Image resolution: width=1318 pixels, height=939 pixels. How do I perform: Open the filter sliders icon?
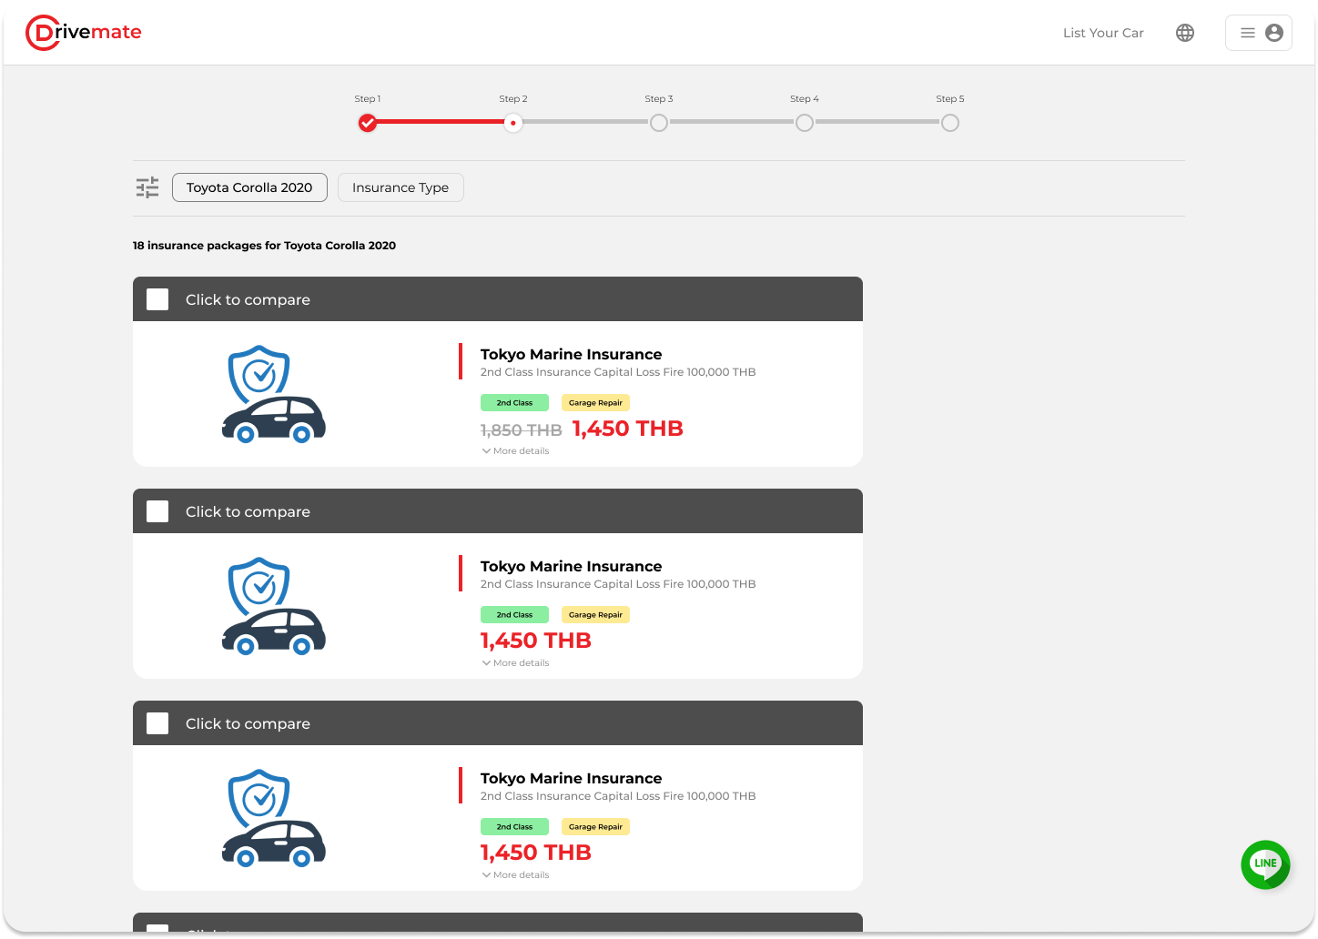tap(147, 187)
